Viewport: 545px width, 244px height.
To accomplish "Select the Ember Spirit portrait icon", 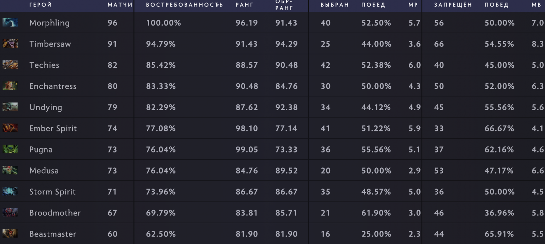I will [x=10, y=128].
